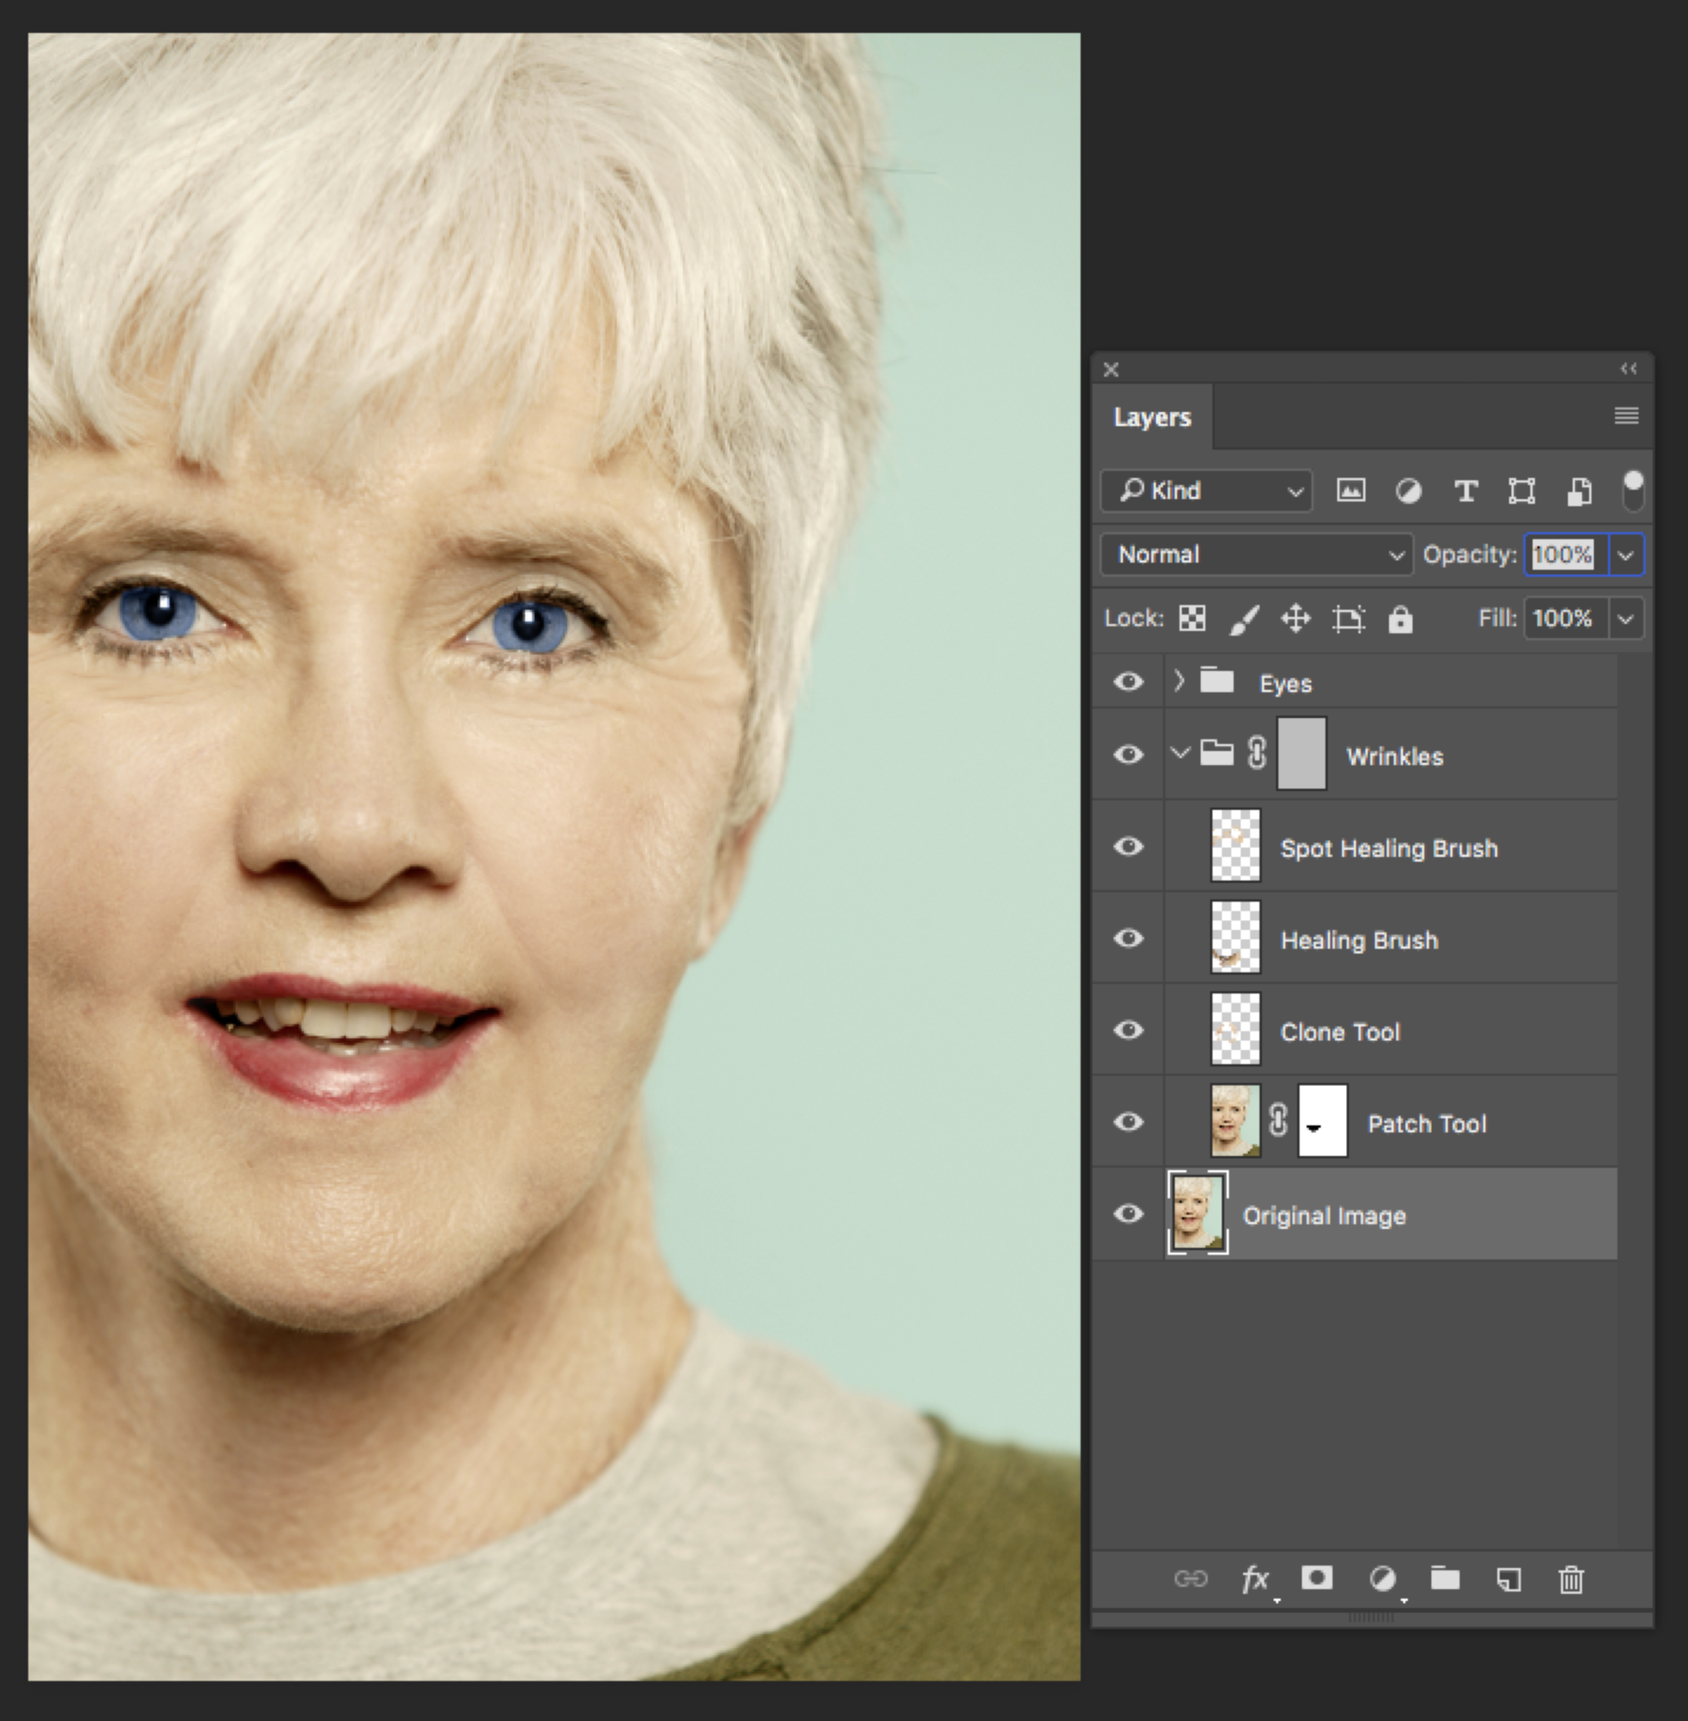This screenshot has height=1721, width=1688.
Task: Select the Wrinkles group name
Action: (1395, 757)
